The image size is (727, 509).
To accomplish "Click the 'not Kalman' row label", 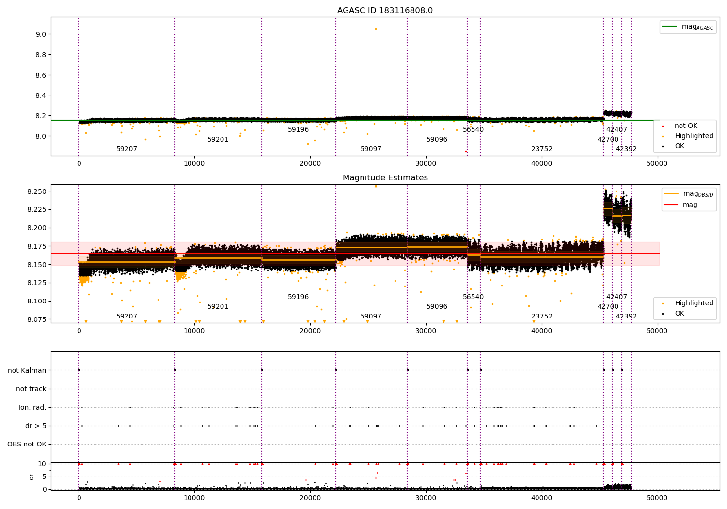I will pyautogui.click(x=27, y=371).
